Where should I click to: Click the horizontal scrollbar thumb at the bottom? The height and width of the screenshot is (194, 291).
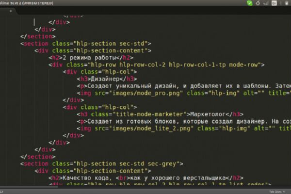coord(29,187)
